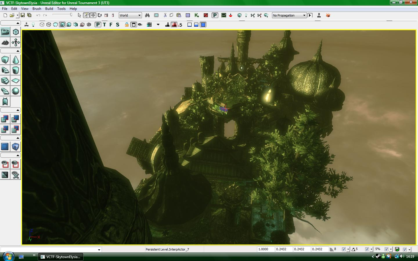Build lighting for the level
The width and height of the screenshot is (418, 261).
point(246,15)
